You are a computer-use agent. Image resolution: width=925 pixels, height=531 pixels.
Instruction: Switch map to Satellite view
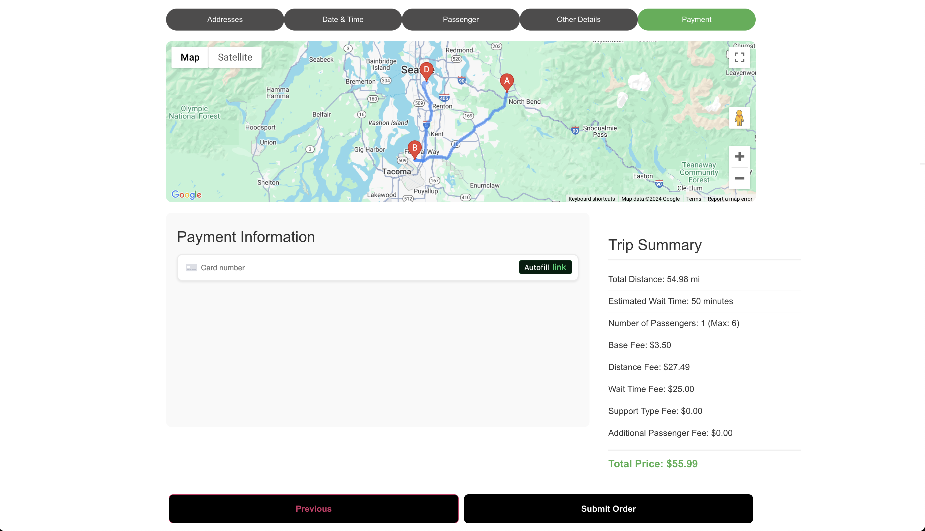(x=235, y=57)
